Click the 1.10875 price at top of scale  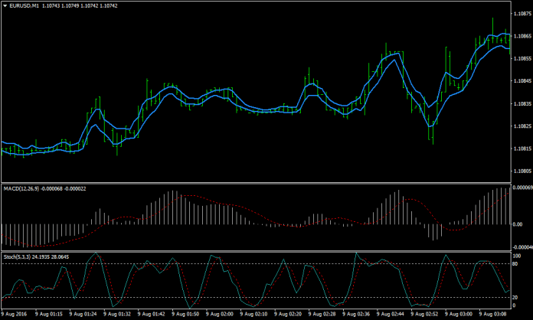(521, 13)
